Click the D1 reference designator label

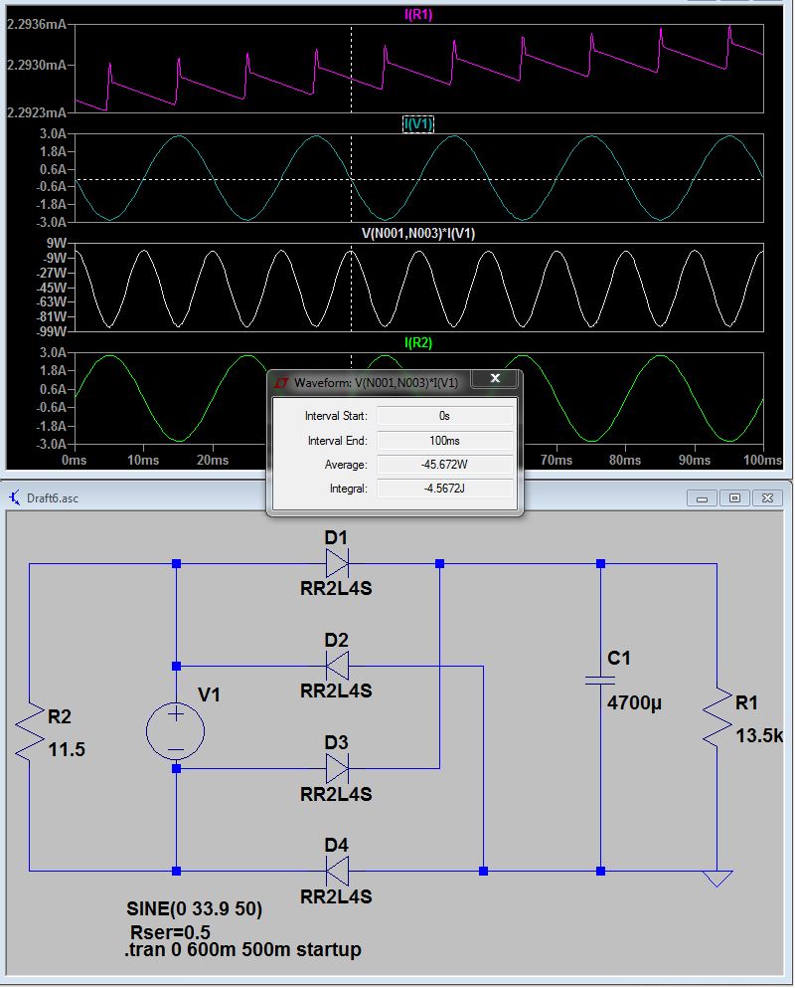pos(336,537)
